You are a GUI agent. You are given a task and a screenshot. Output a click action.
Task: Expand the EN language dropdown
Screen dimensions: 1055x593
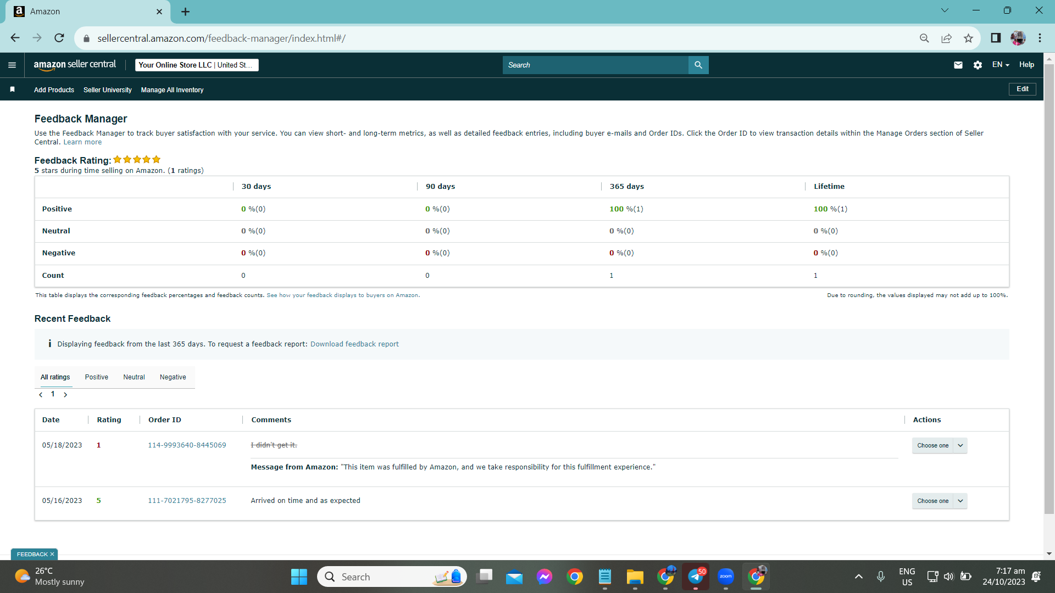[x=1001, y=65]
